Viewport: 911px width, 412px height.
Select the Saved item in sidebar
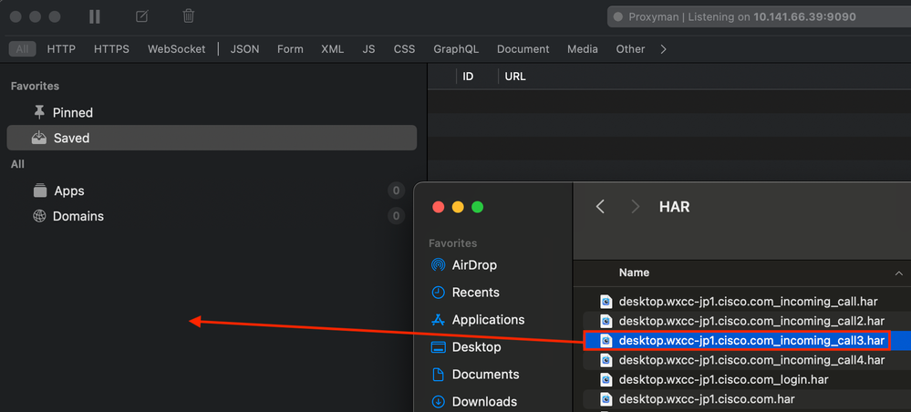pyautogui.click(x=212, y=138)
